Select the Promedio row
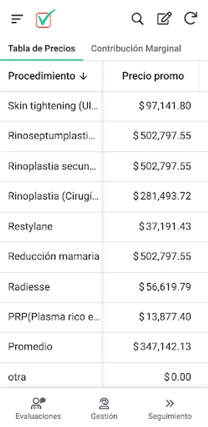Viewport: 208px width, 427px height. pyautogui.click(x=104, y=347)
